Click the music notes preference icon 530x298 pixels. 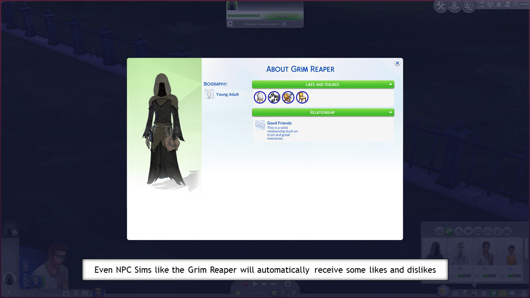pos(274,98)
